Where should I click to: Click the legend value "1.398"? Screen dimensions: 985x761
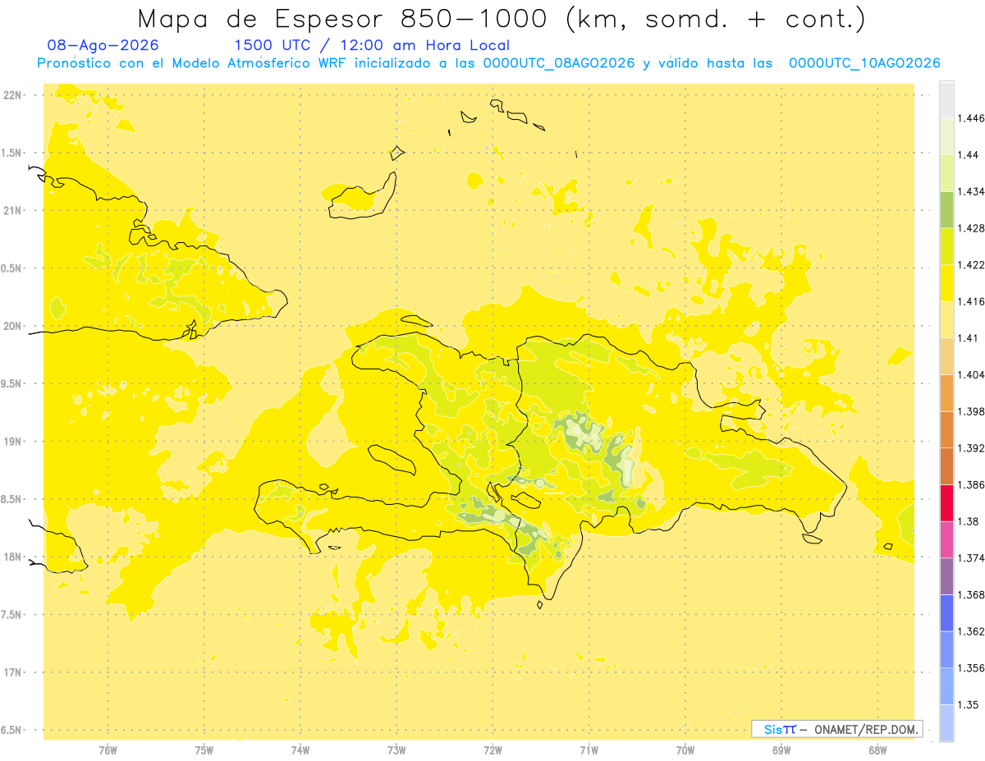970,411
